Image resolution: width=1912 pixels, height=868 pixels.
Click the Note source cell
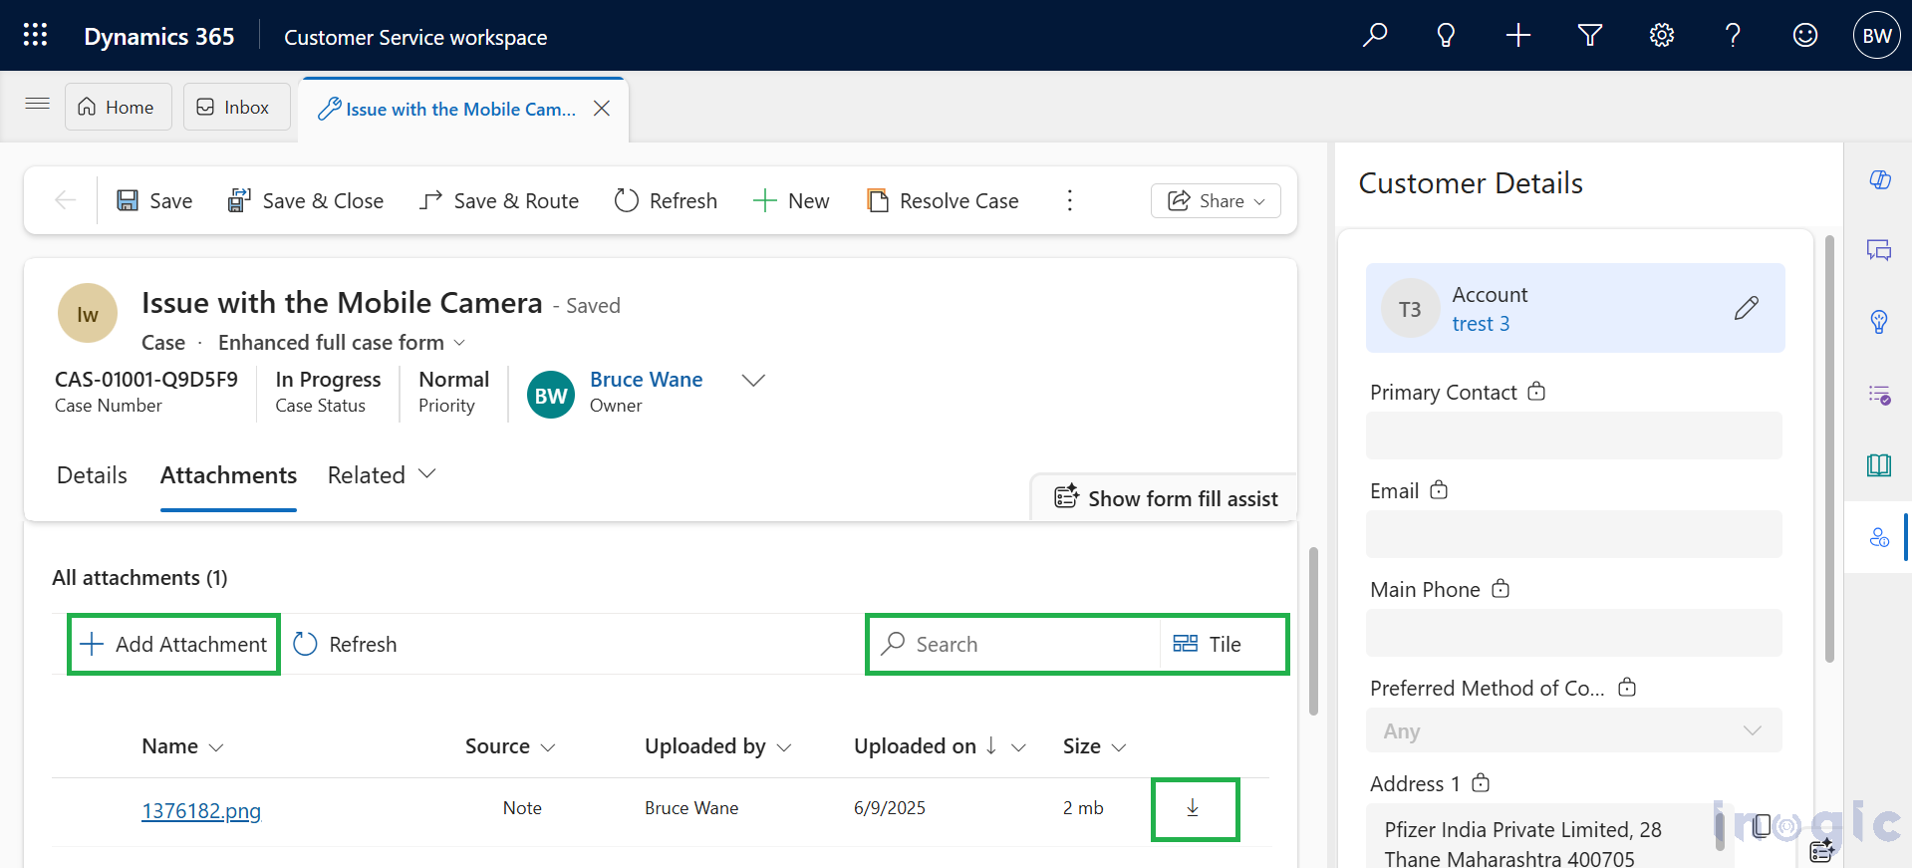[x=522, y=808]
